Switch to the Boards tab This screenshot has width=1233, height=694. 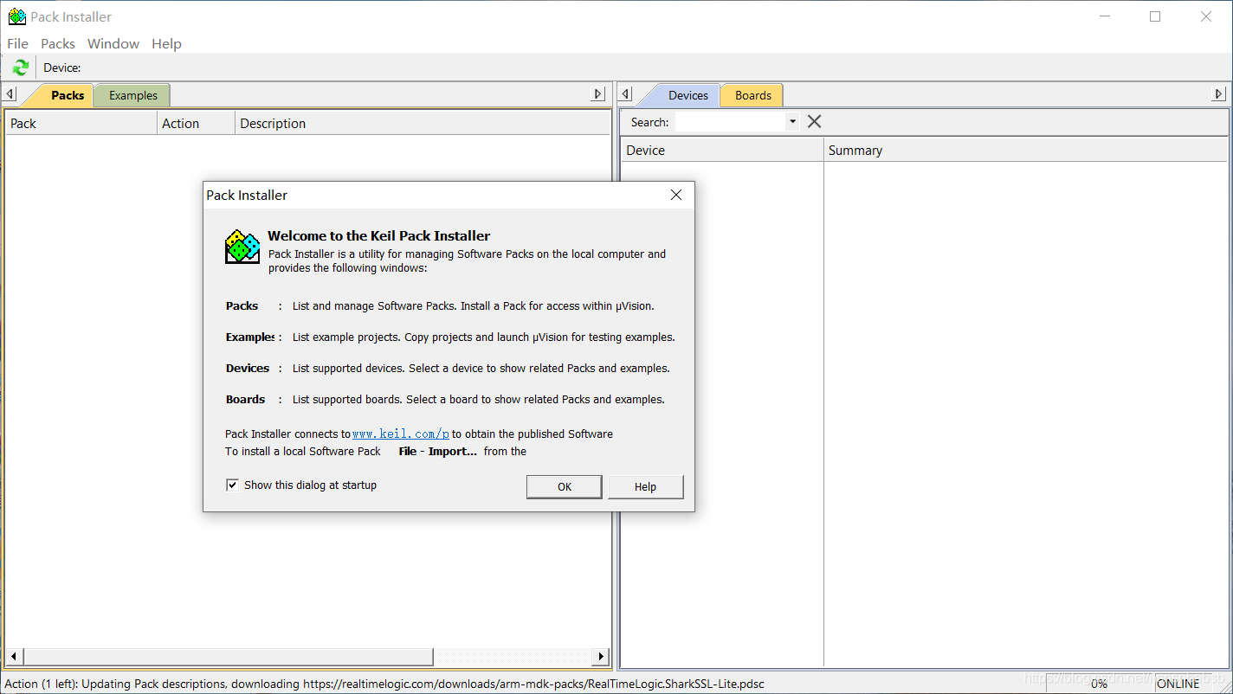[x=753, y=95]
